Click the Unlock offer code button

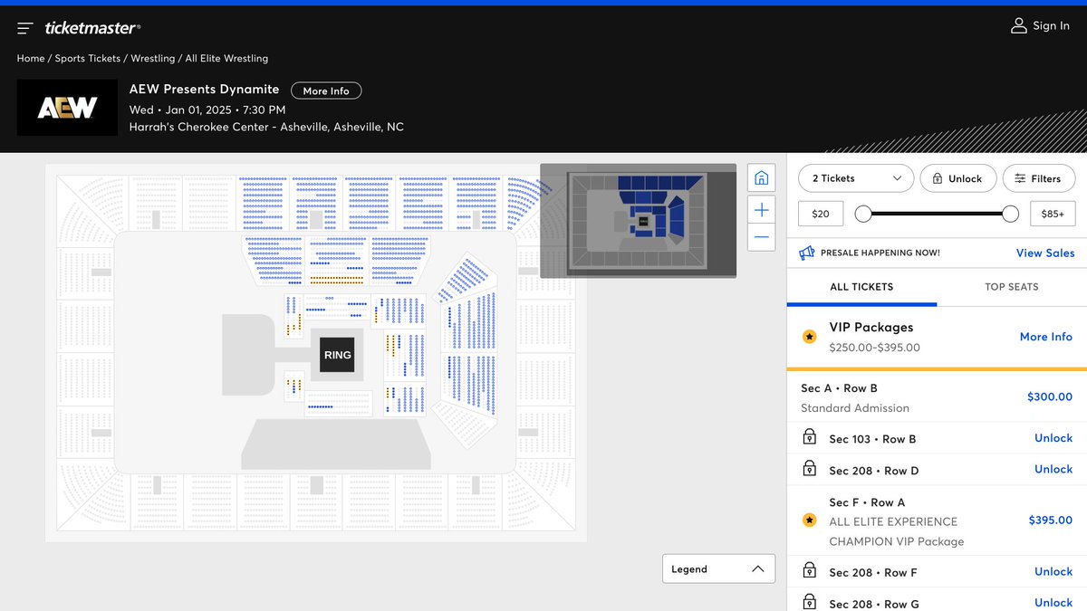click(x=958, y=178)
